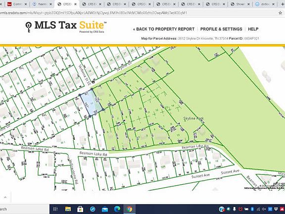The height and width of the screenshot is (214, 285).
Task: Expand the downloads bar chevron
Action: 5,198
